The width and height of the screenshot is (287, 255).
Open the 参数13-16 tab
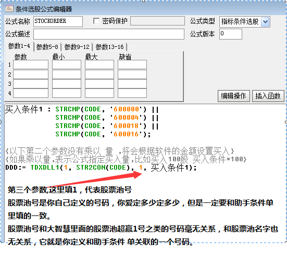click(109, 47)
